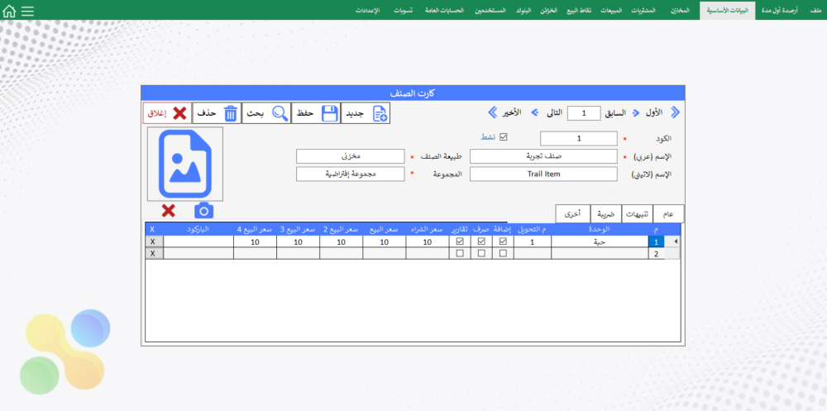Click the Latin name field containing Trail Item
This screenshot has width=827, height=411.
click(543, 174)
